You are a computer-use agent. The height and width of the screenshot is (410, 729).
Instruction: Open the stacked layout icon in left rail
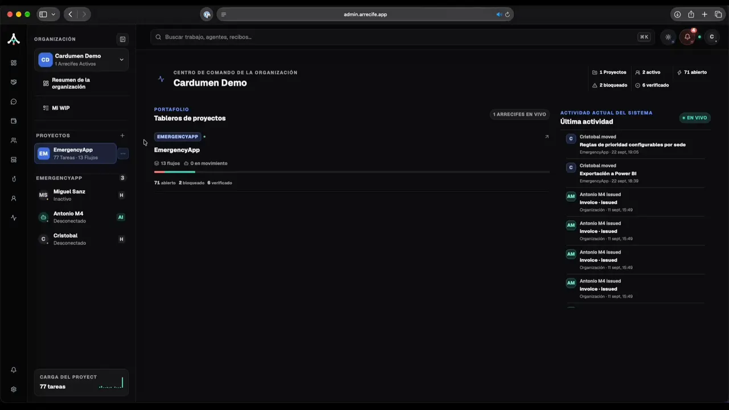14,159
